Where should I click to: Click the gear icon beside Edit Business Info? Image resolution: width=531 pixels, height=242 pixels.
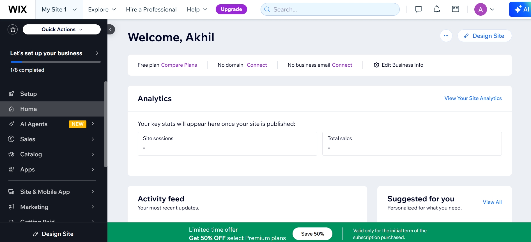376,65
